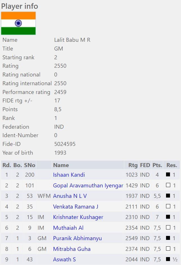Screen dimensions: 181x265
Task: Click the black square in Aswath S's row
Action: pyautogui.click(x=168, y=260)
